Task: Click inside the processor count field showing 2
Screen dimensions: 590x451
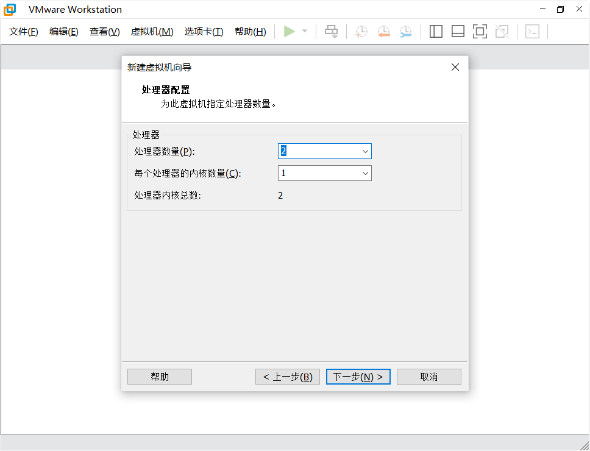Action: [325, 151]
